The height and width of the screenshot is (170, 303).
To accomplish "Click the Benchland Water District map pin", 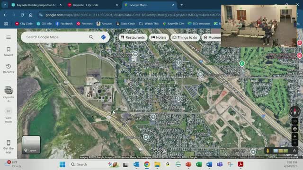I will 200,75.
